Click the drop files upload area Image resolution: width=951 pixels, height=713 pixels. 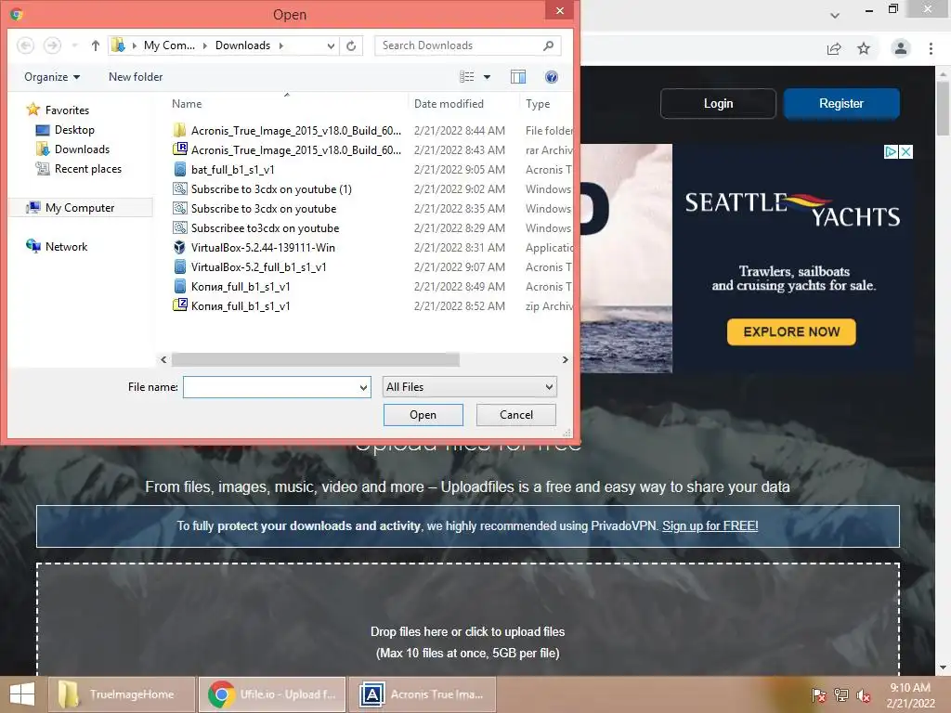(468, 619)
